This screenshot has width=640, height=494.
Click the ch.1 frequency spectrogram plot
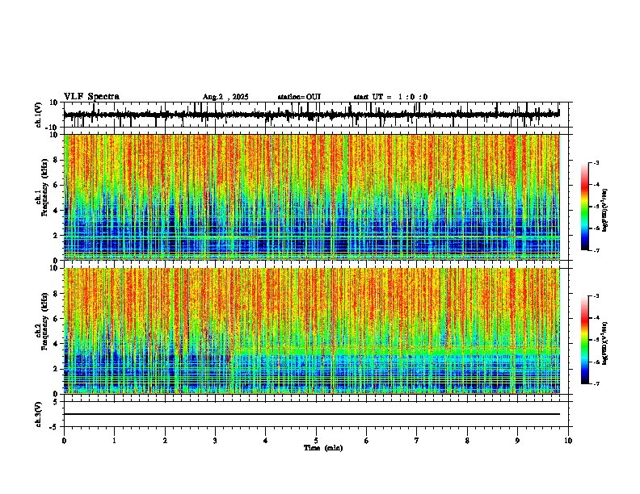pos(312,197)
